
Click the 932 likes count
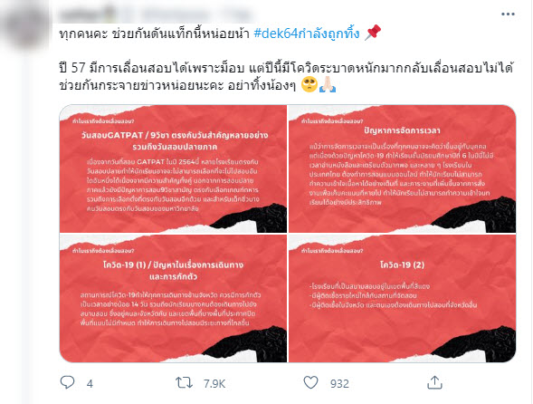339,384
